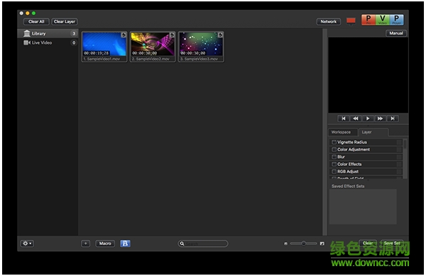The height and width of the screenshot is (276, 426).
Task: Click the Macro button
Action: click(x=105, y=243)
